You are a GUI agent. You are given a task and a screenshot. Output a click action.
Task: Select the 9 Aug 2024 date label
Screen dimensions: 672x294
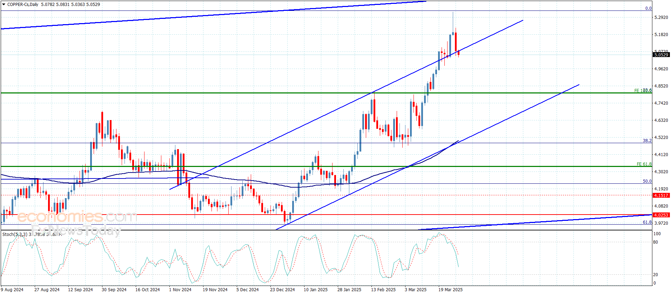pos(12,289)
